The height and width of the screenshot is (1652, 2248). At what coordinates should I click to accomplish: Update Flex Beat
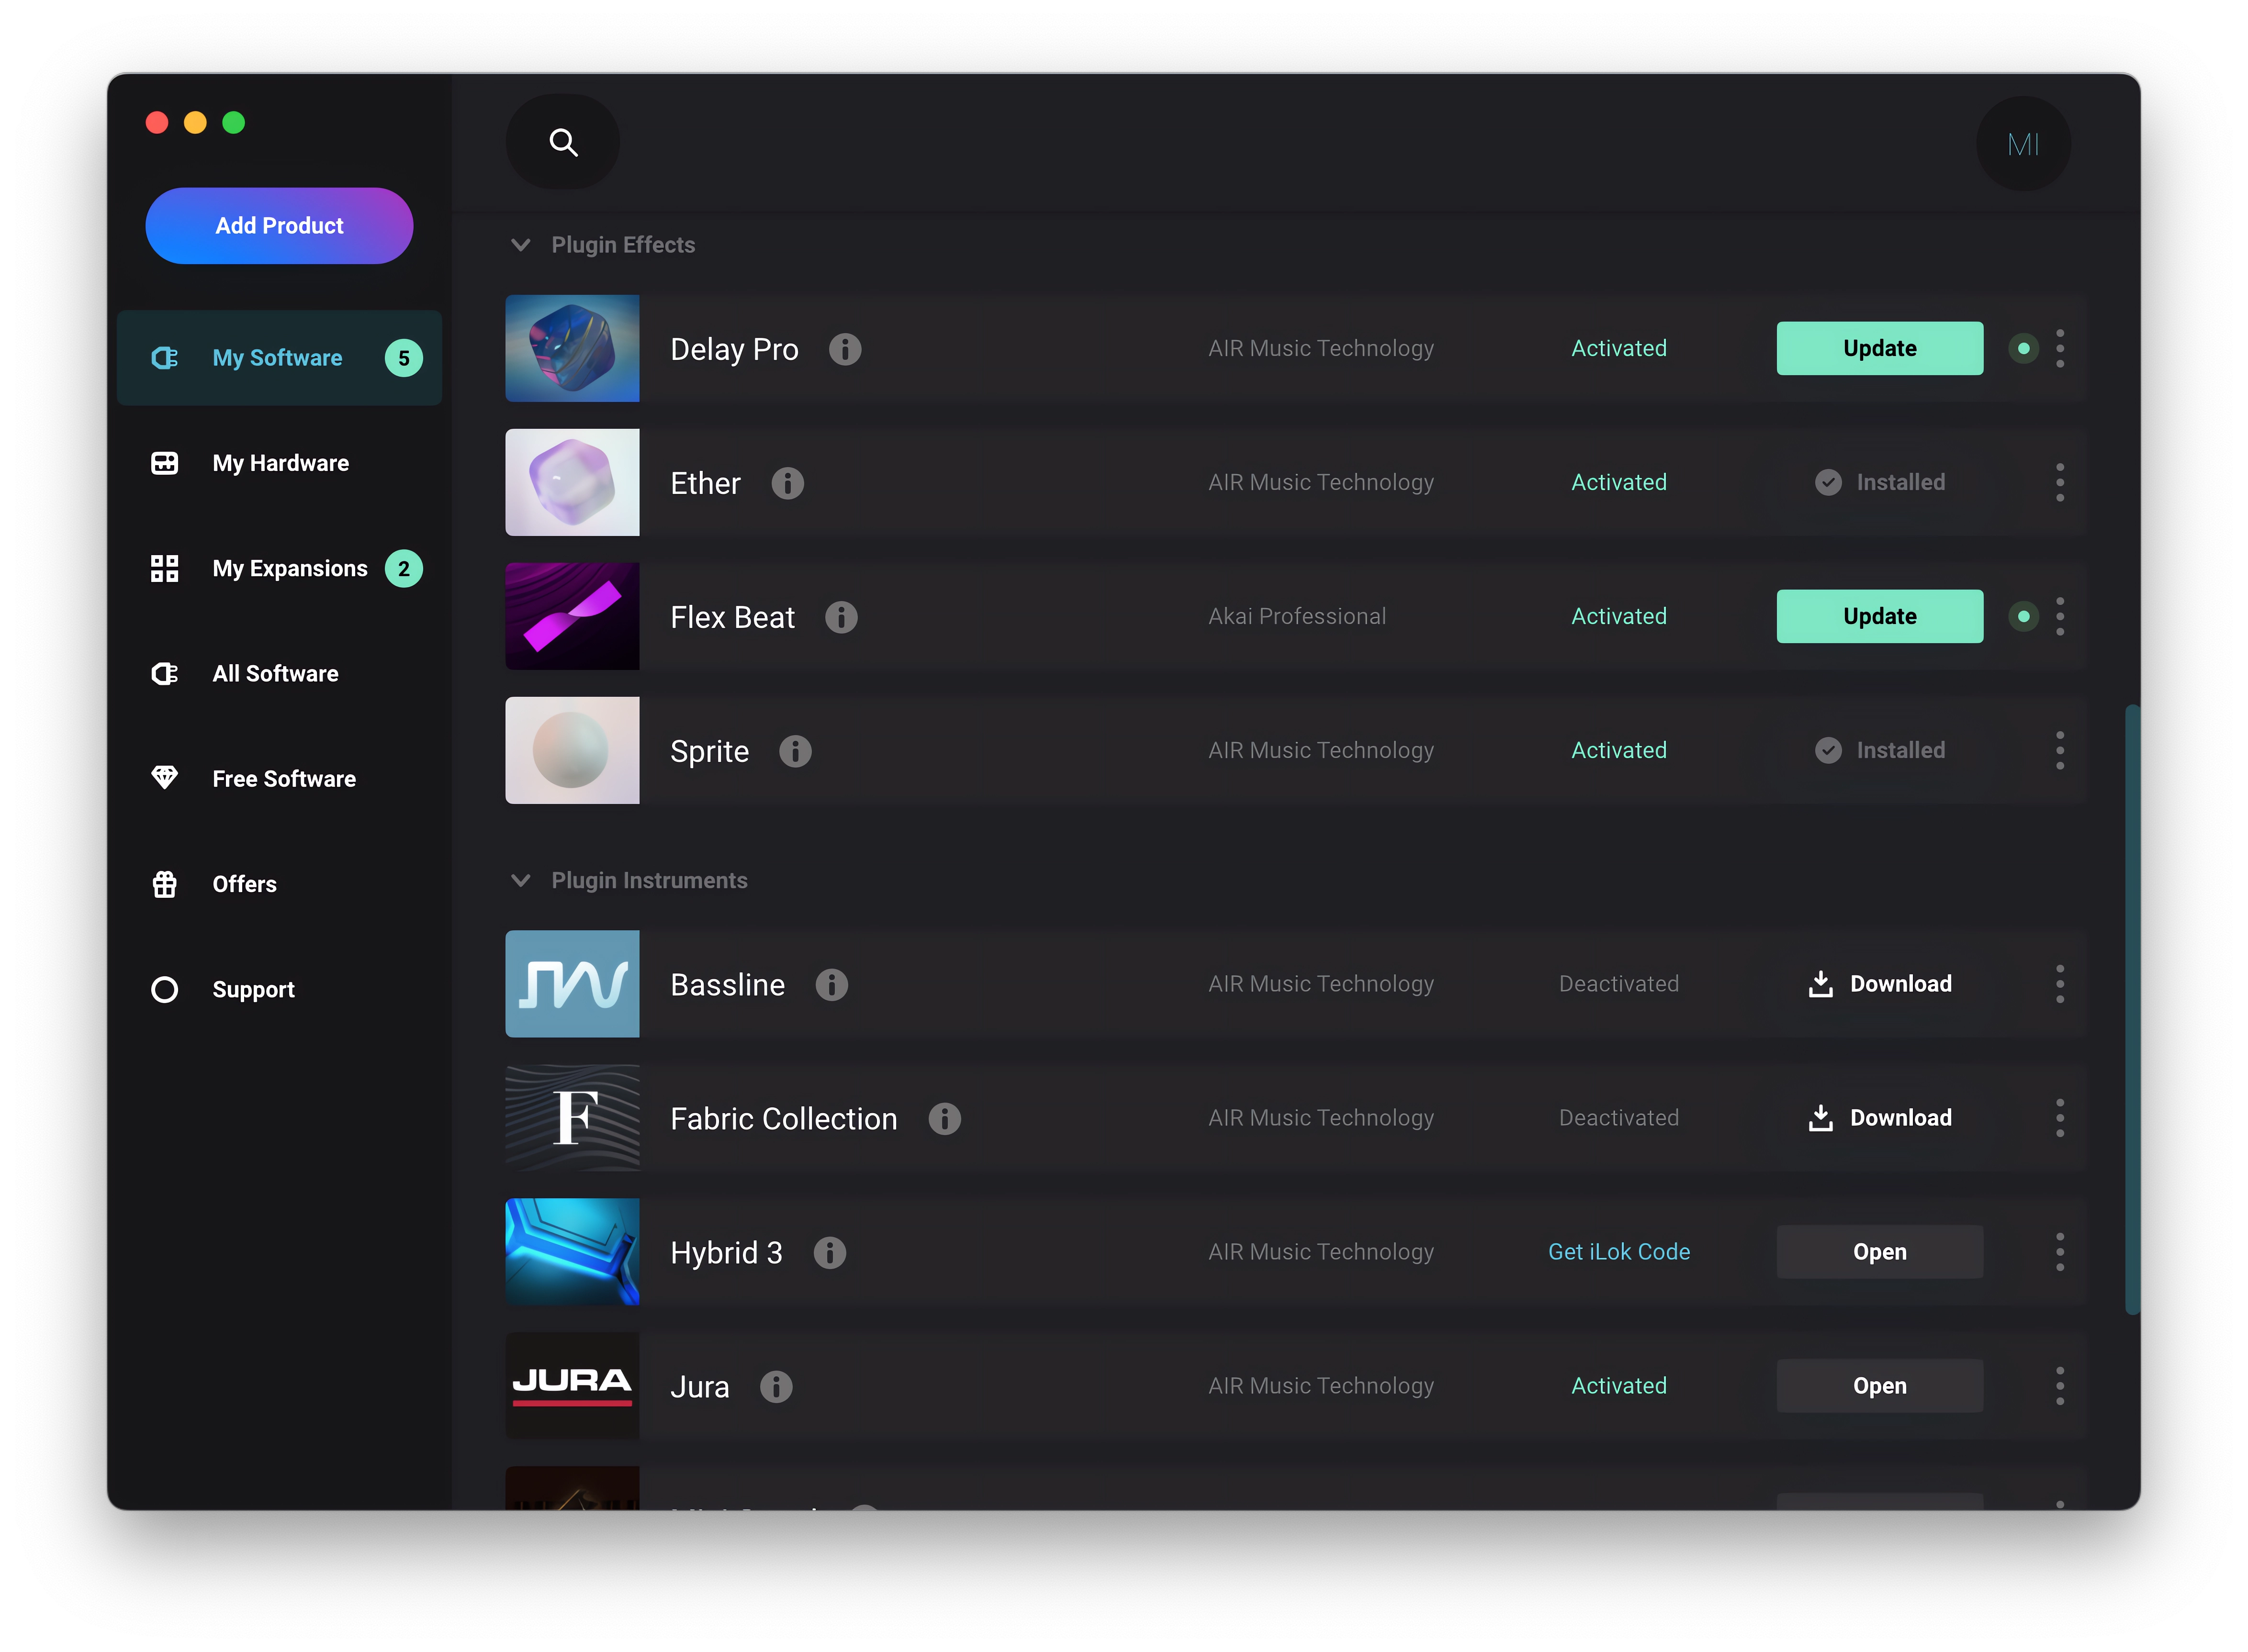point(1879,617)
